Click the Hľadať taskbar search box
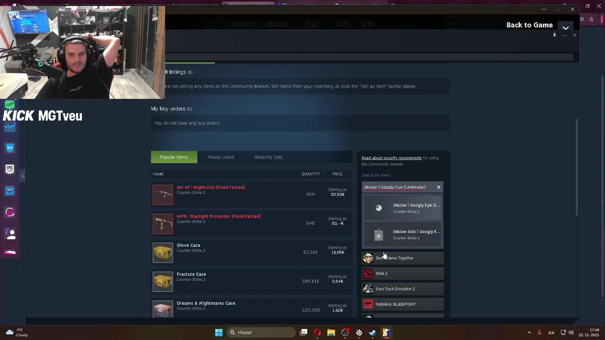The image size is (605, 340). coord(260,332)
